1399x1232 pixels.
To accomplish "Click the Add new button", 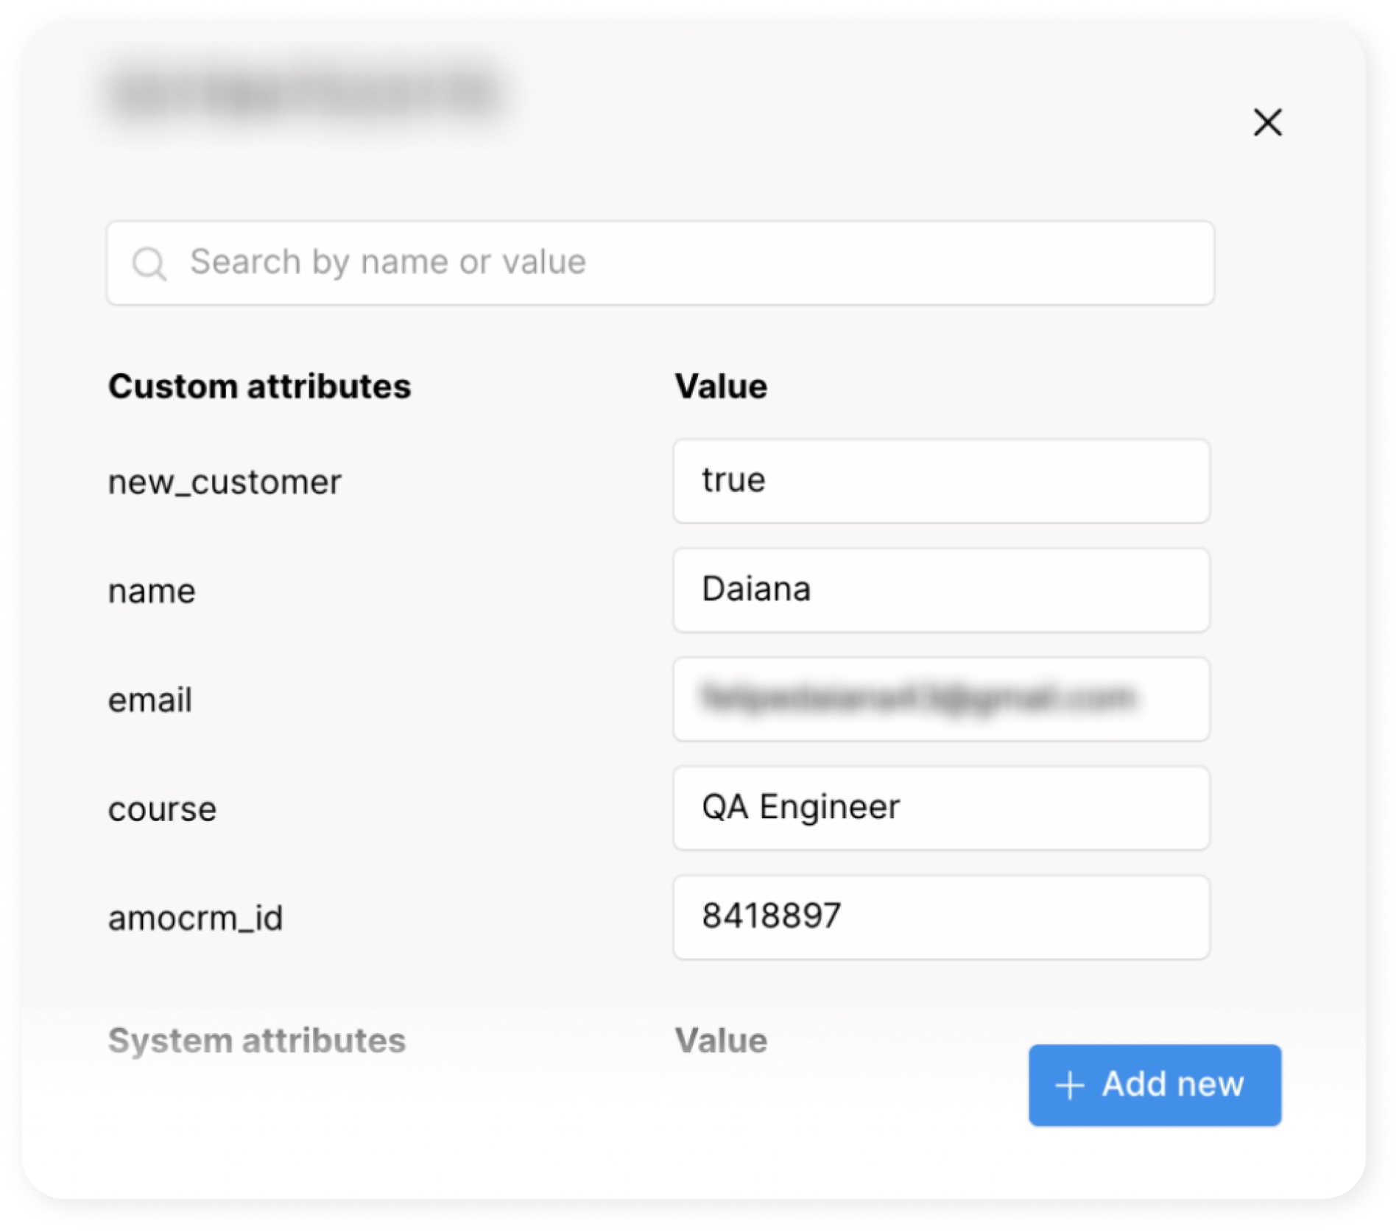I will pyautogui.click(x=1154, y=1085).
